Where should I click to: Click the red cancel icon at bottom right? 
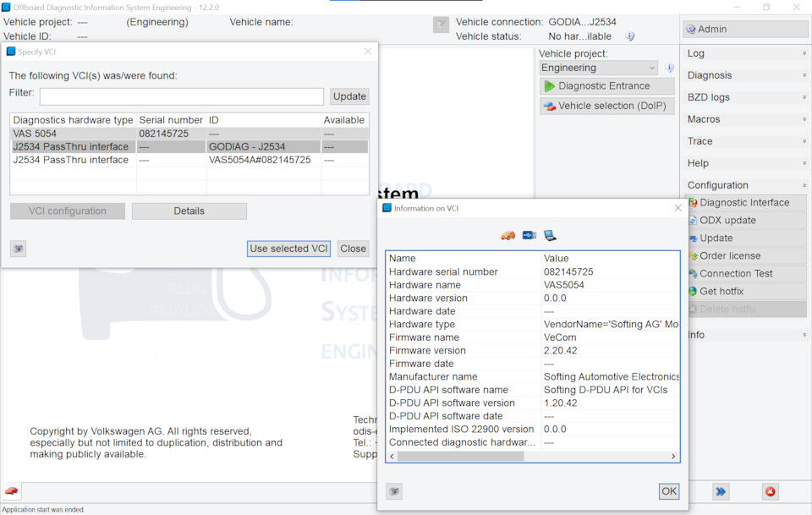770,491
